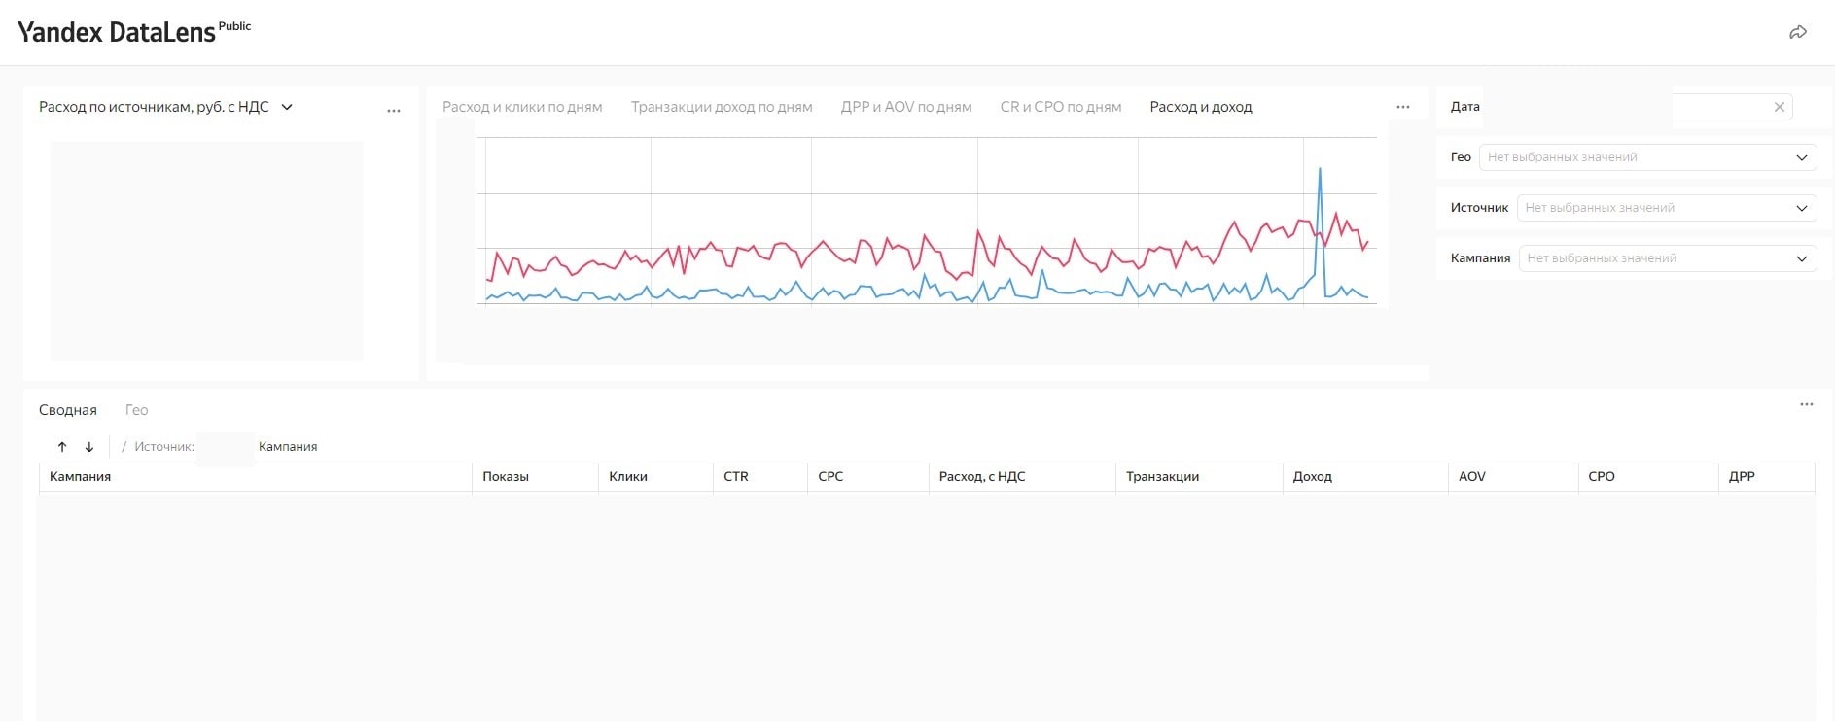Screen dimensions: 1835x721
Task: Open the summary table three-dot menu
Action: click(x=1807, y=404)
